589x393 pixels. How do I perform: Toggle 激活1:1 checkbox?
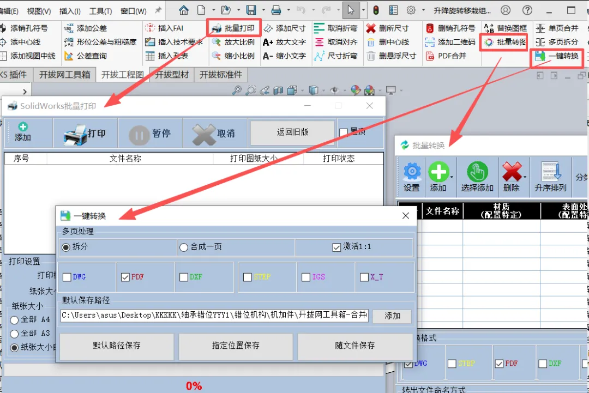point(336,247)
